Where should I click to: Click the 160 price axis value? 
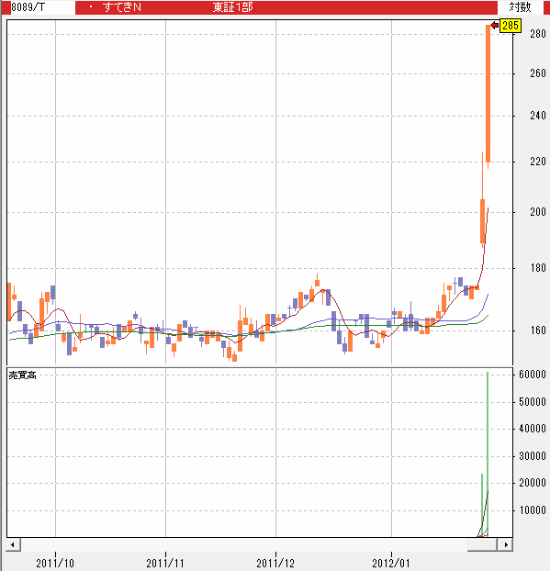pos(538,330)
